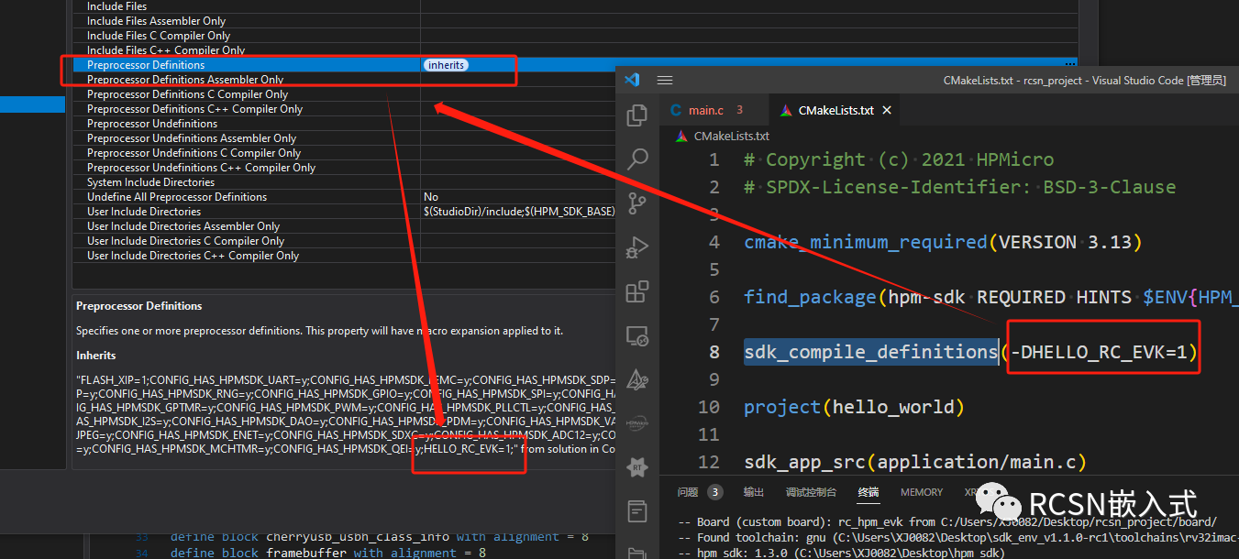This screenshot has height=559, width=1239.
Task: Click the SPDX-License-Identifier comment line
Action: coord(960,187)
